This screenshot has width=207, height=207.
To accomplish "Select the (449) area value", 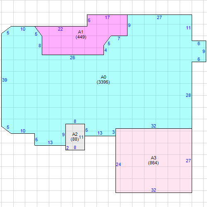I will [x=81, y=37].
